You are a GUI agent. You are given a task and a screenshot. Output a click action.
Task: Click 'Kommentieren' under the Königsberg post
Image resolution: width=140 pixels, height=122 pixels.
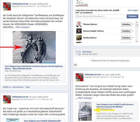point(18,87)
